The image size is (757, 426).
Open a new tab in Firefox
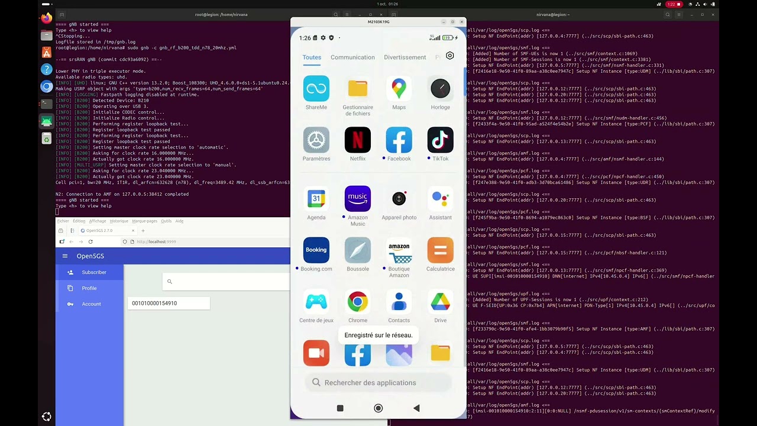[x=143, y=231]
